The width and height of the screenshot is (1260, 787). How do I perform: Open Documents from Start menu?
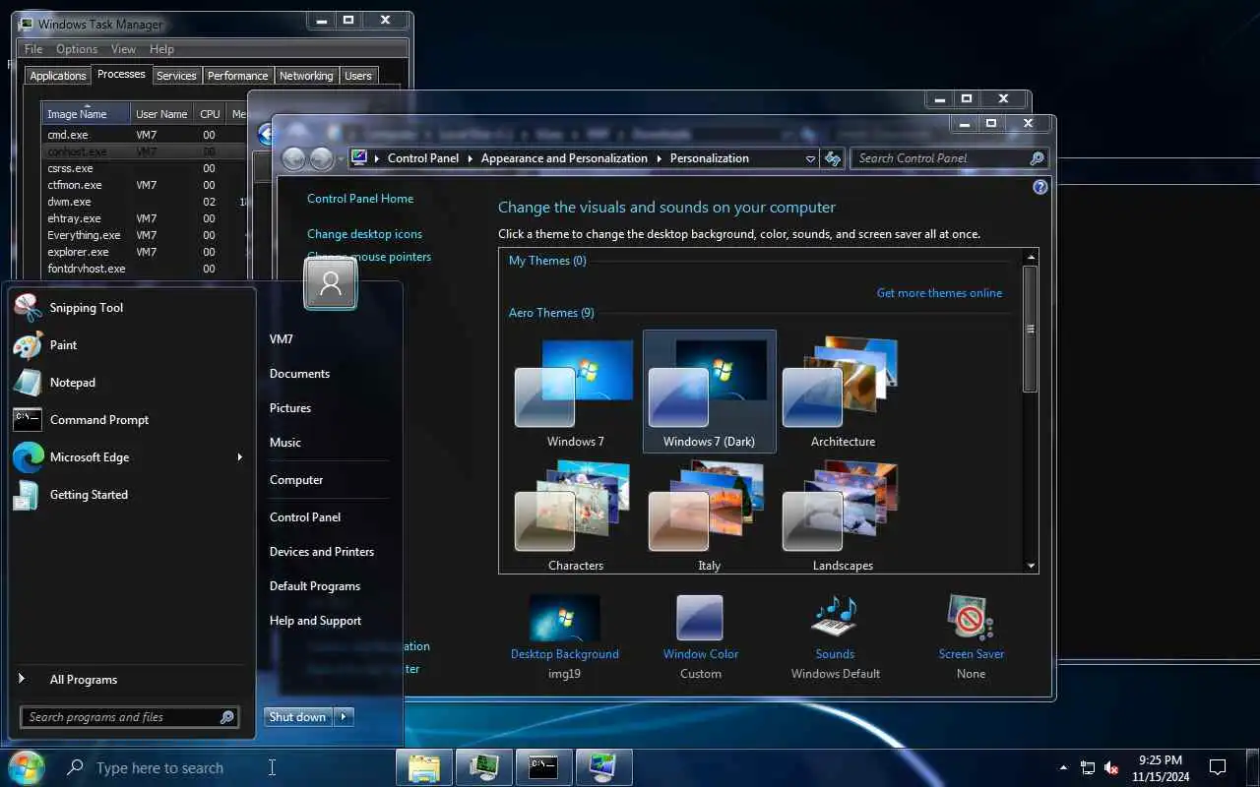(x=299, y=374)
